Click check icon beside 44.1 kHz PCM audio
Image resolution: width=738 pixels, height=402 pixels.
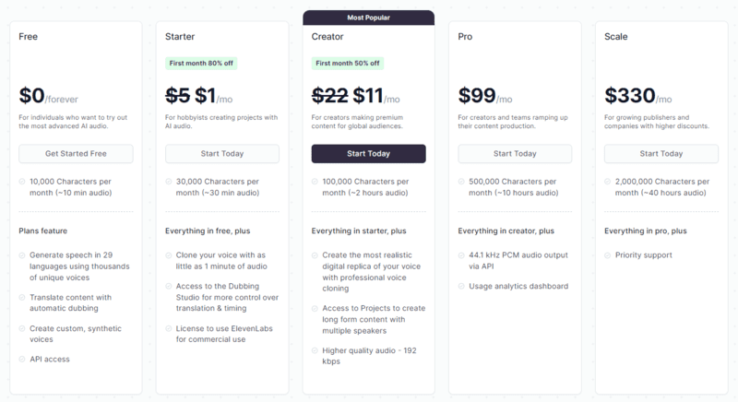(x=461, y=255)
